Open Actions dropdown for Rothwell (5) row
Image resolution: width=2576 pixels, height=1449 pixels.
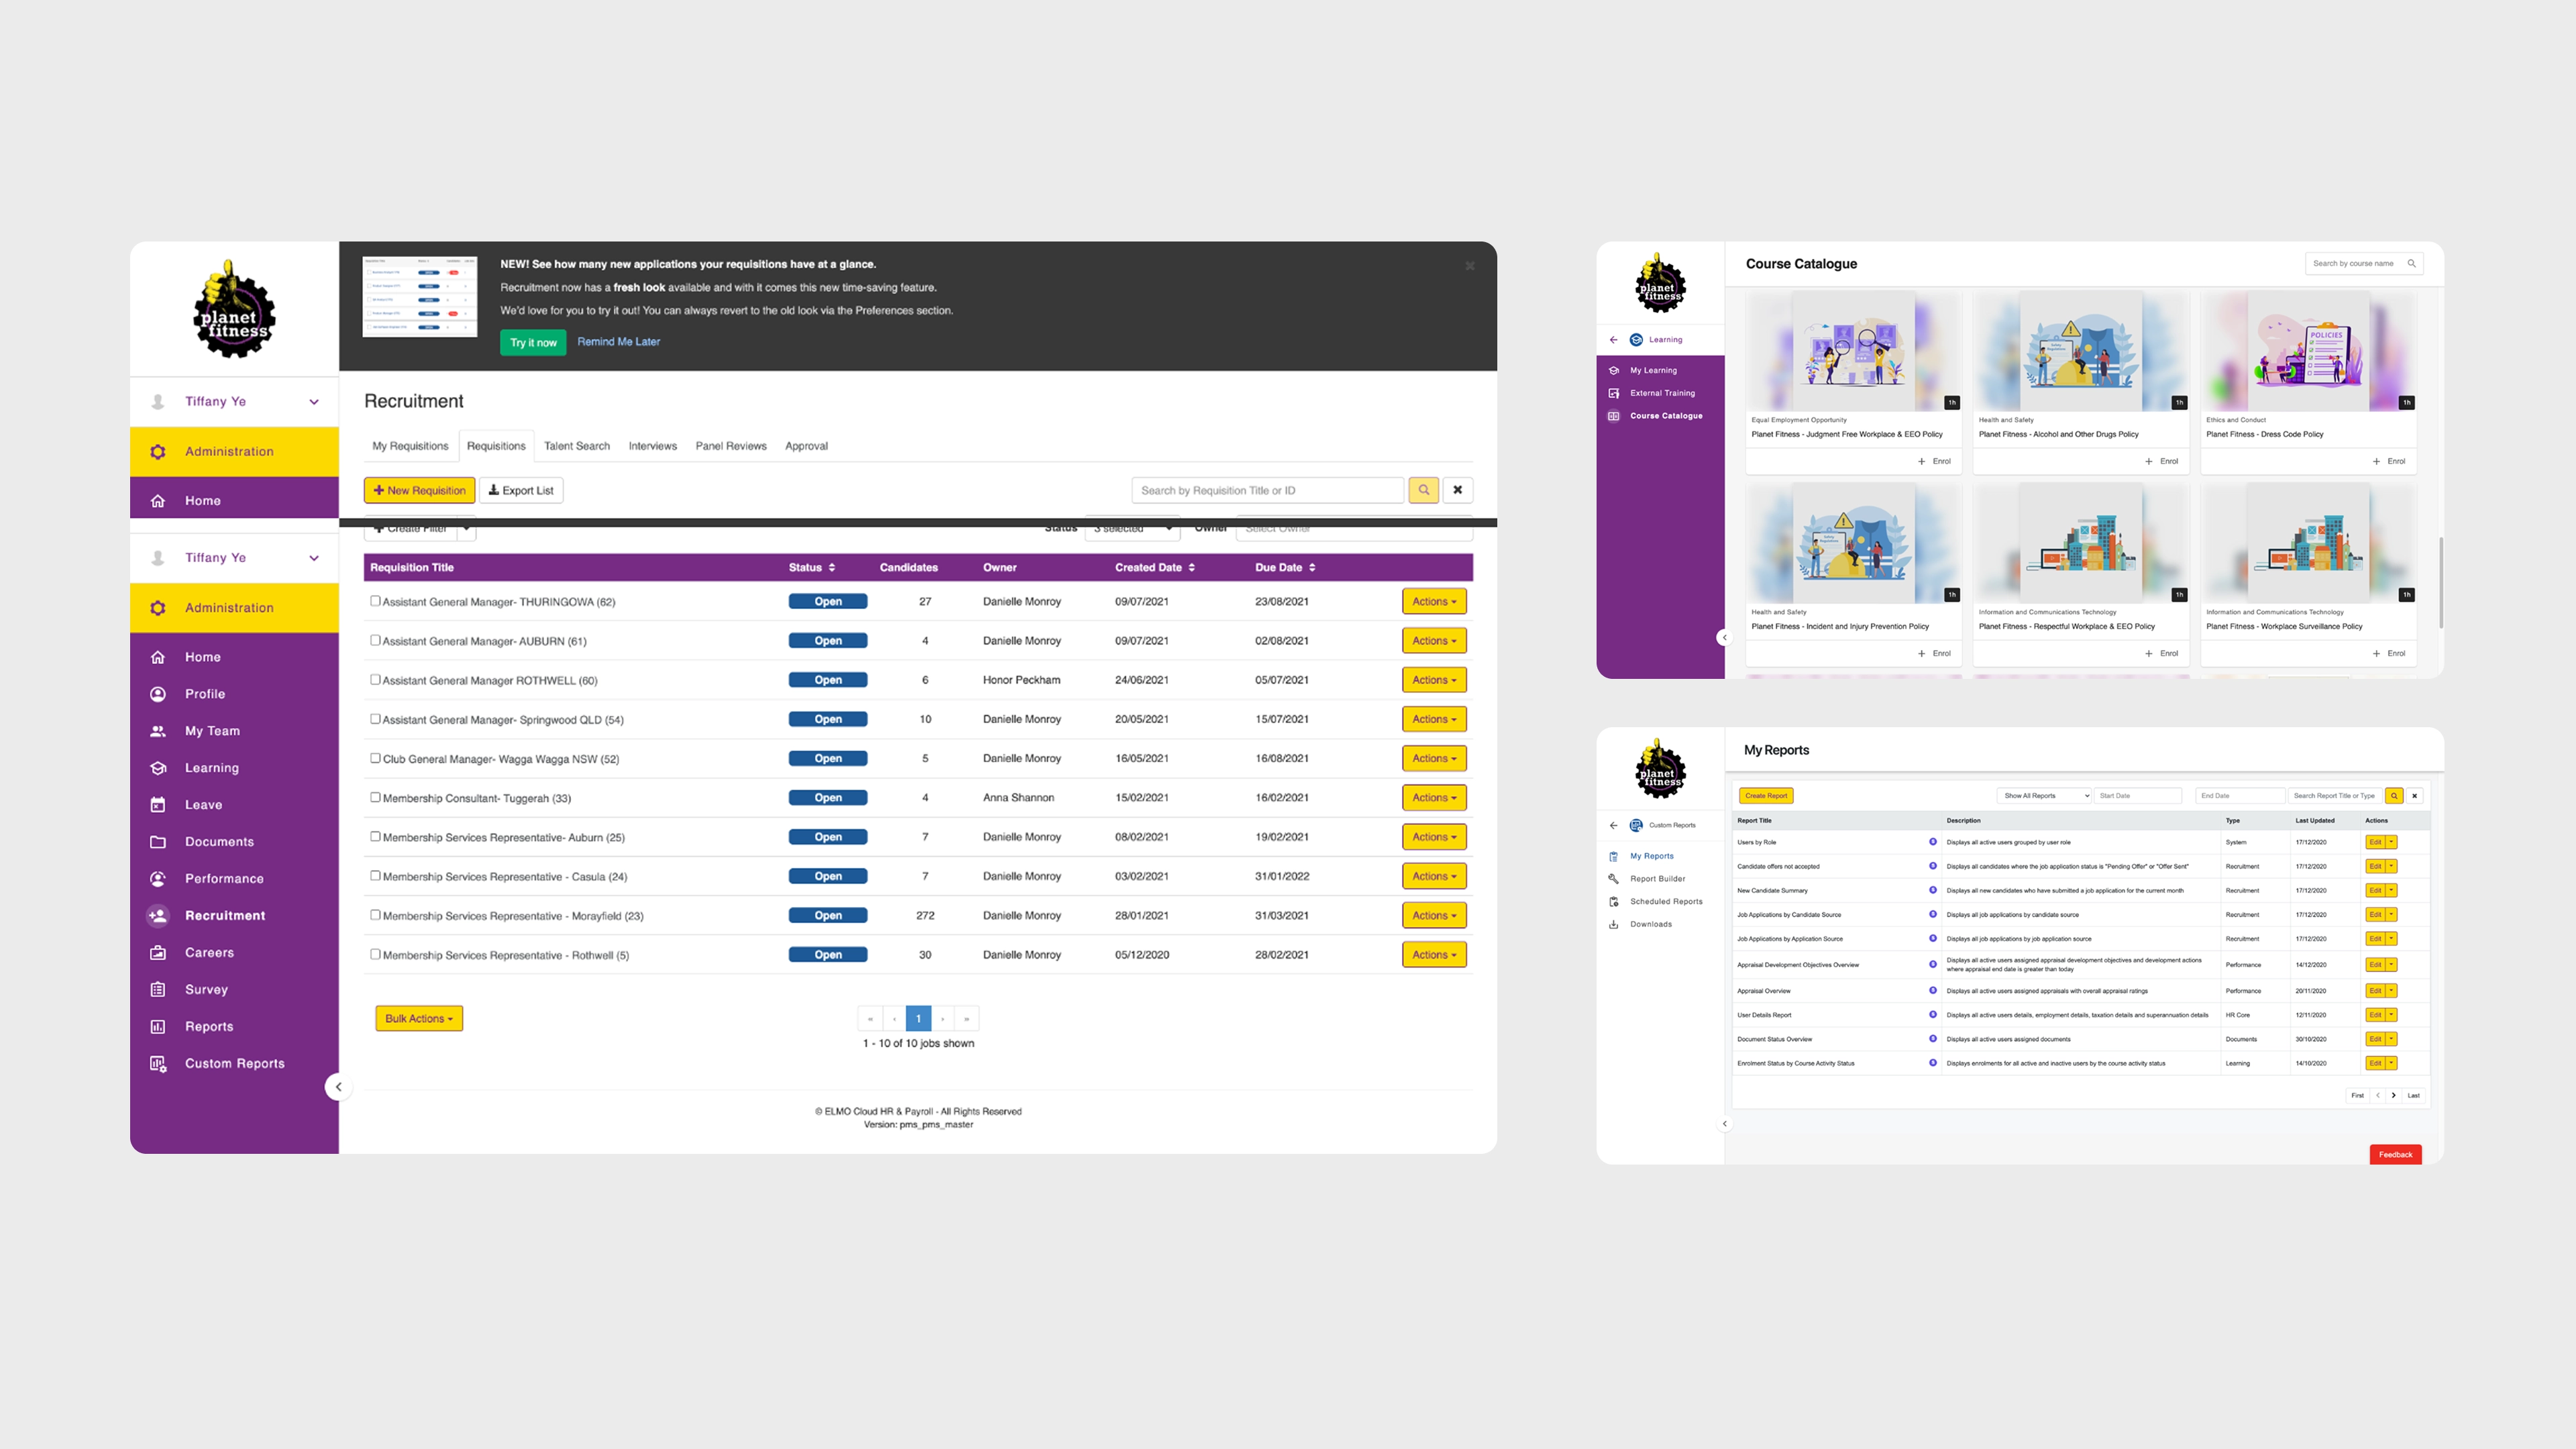(1434, 955)
